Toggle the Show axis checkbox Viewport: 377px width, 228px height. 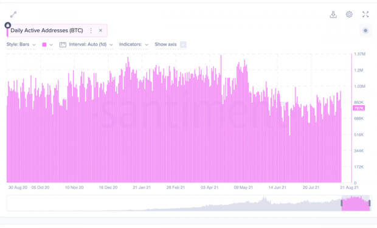(x=183, y=44)
